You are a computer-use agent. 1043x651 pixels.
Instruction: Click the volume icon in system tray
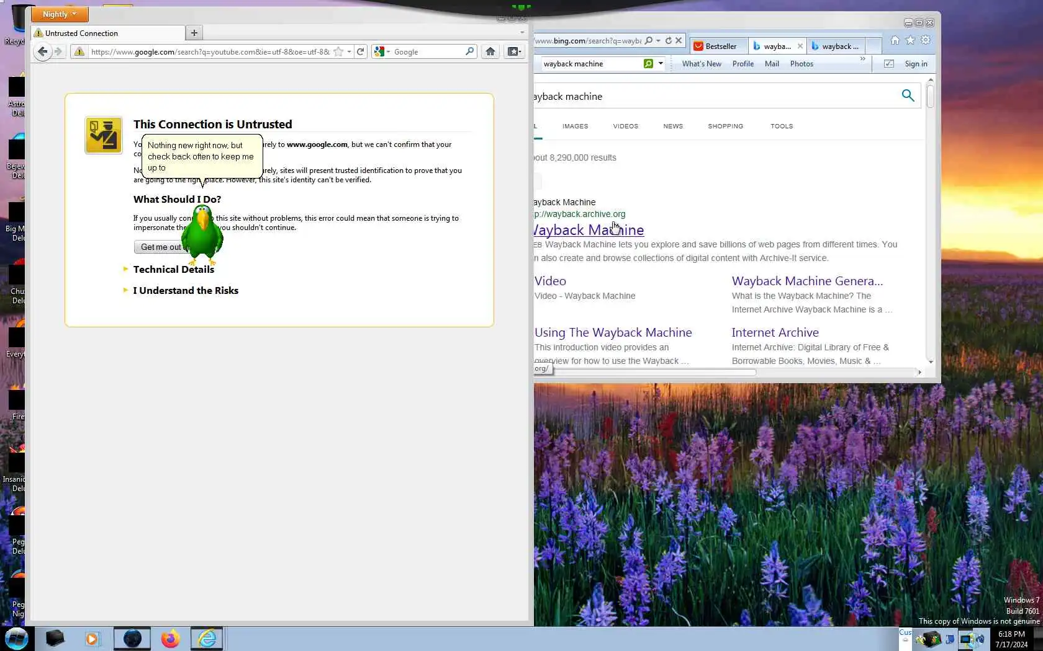[x=981, y=639]
